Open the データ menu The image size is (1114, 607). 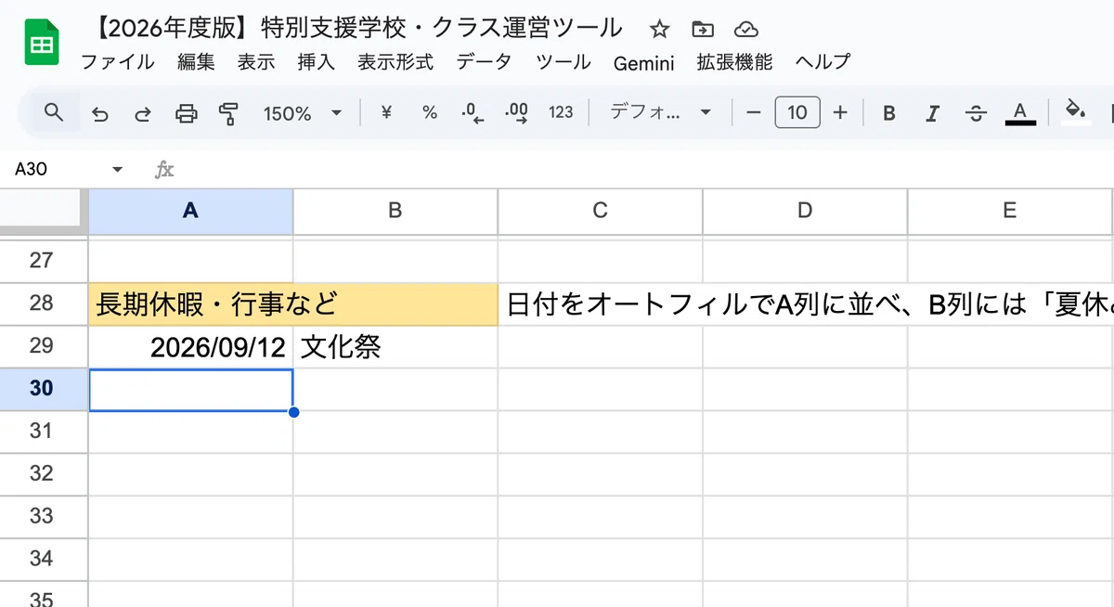[484, 62]
